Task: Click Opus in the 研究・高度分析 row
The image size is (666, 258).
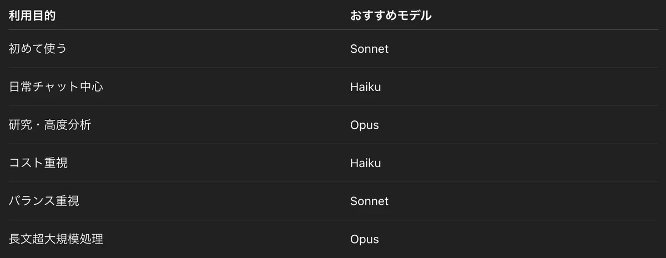Action: [365, 125]
